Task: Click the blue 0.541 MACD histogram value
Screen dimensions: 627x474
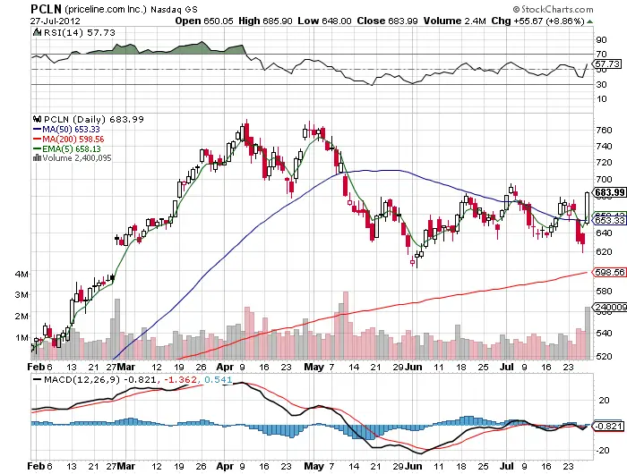Action: tap(218, 379)
